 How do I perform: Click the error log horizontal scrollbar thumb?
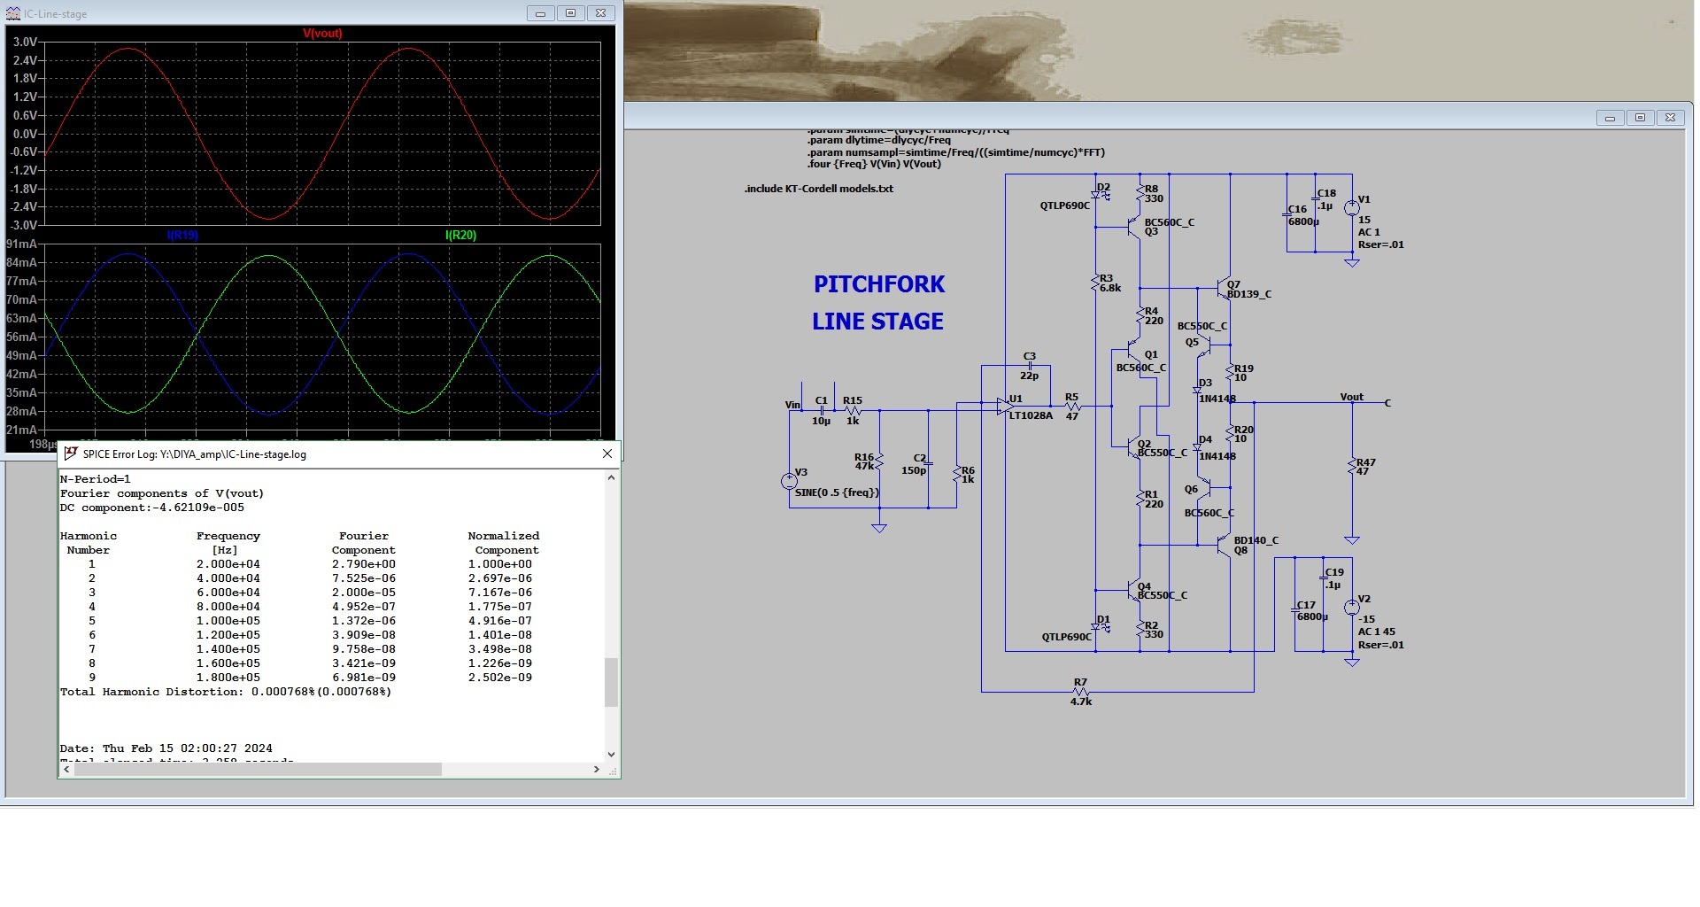[x=258, y=770]
